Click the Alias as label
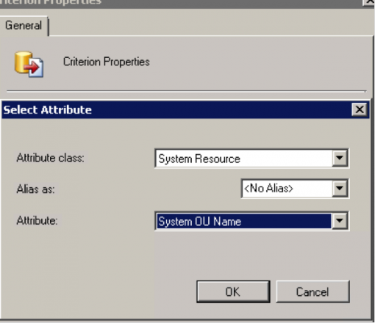Screen dimensions: 375x323 pos(36,189)
